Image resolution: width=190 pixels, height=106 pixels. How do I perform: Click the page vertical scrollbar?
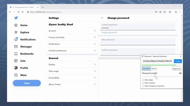click(182, 58)
